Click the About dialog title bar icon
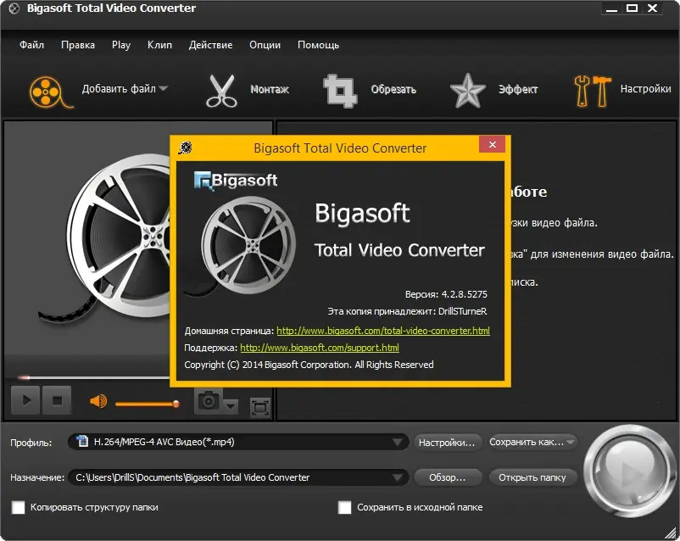 point(185,148)
